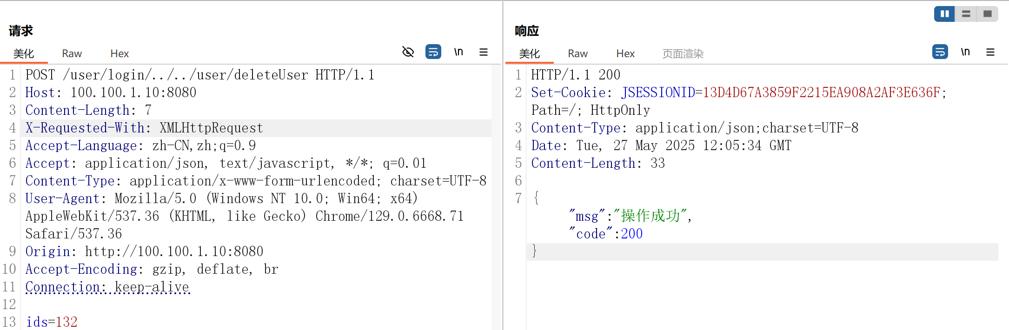Viewport: 1009px width, 330px height.
Task: Switch to request Raw tab
Action: (x=72, y=54)
